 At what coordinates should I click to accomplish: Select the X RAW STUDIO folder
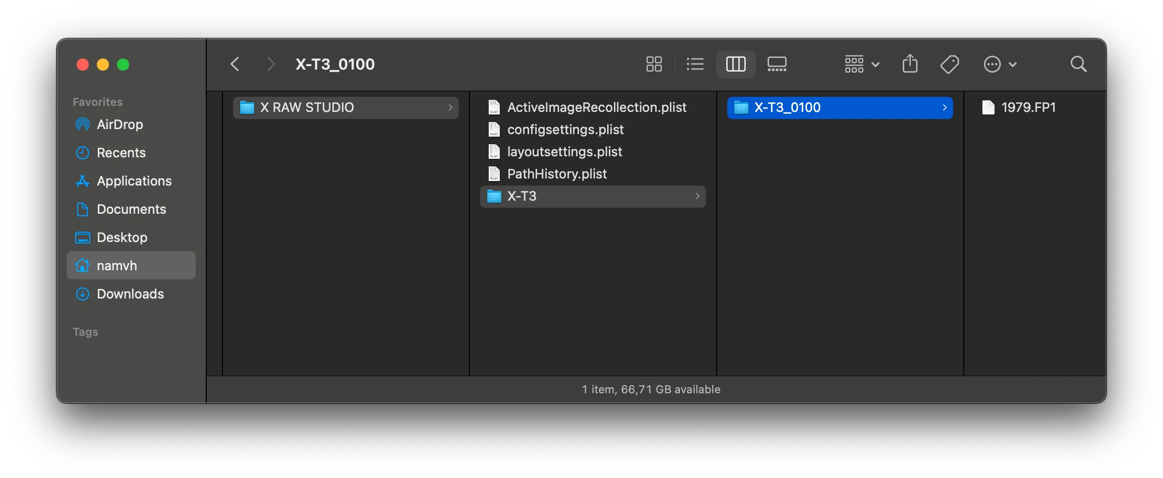coord(307,107)
